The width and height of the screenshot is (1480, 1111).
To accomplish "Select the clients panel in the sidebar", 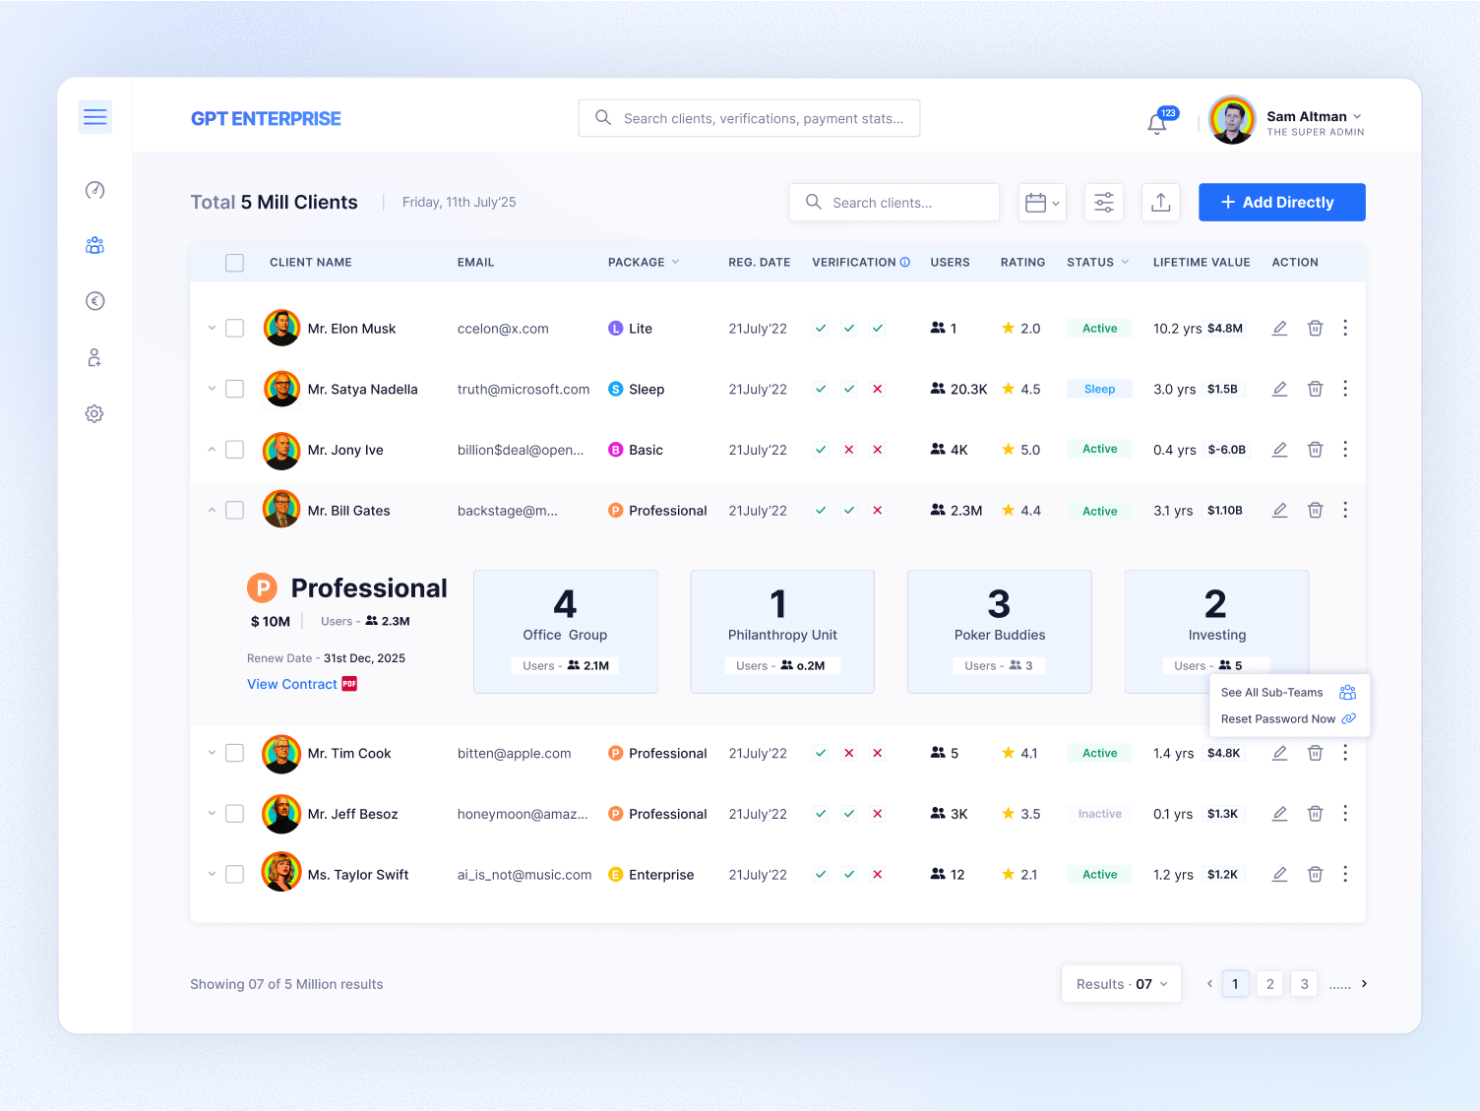I will [94, 245].
